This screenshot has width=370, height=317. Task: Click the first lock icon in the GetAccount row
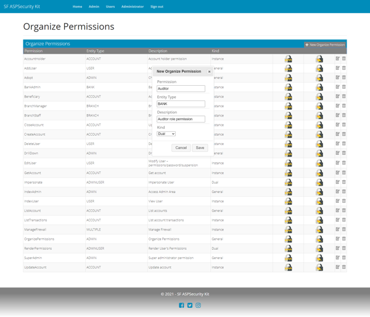point(288,173)
